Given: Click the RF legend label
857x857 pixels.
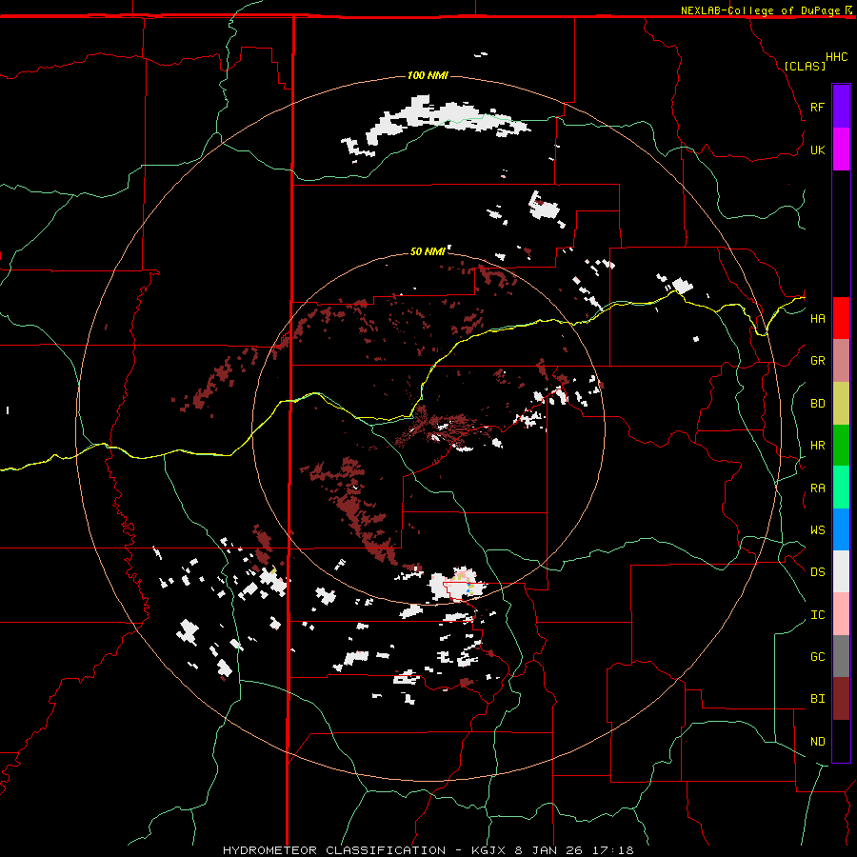Looking at the screenshot, I should coord(817,107).
